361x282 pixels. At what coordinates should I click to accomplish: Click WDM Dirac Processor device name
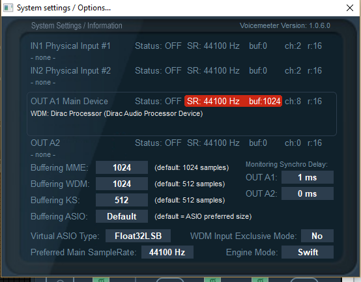tap(117, 113)
